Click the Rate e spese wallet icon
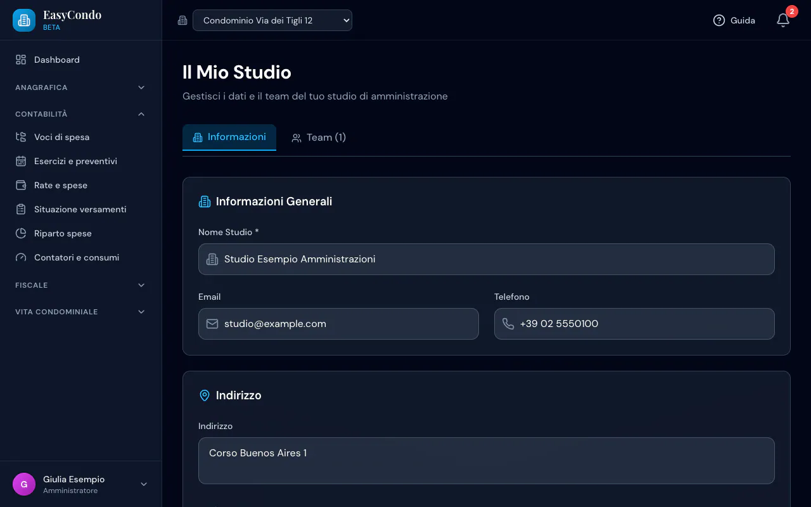Image resolution: width=811 pixels, height=507 pixels. [21, 185]
